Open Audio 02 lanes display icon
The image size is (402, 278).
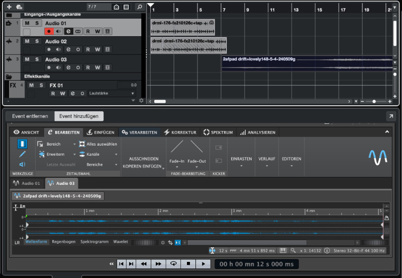point(108,49)
